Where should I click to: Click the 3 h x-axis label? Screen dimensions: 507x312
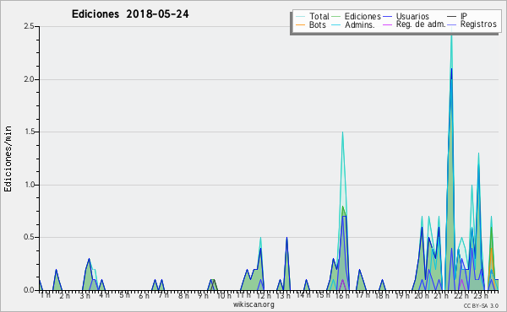(x=85, y=295)
